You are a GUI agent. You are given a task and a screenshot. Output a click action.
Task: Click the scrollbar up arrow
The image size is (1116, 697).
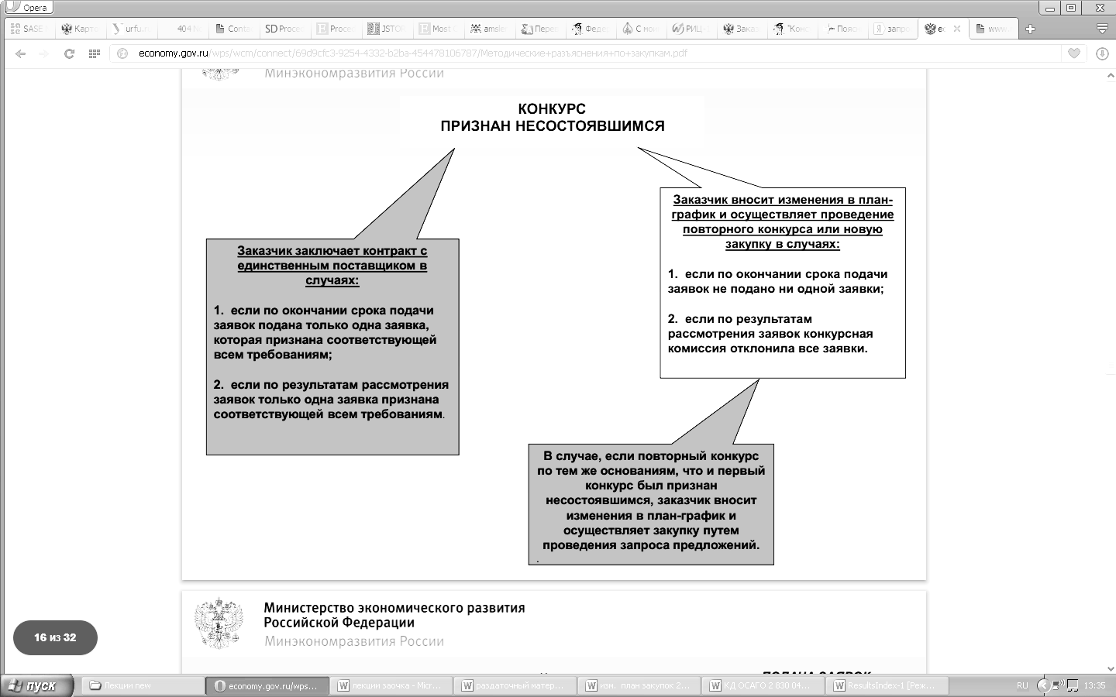(x=1111, y=75)
